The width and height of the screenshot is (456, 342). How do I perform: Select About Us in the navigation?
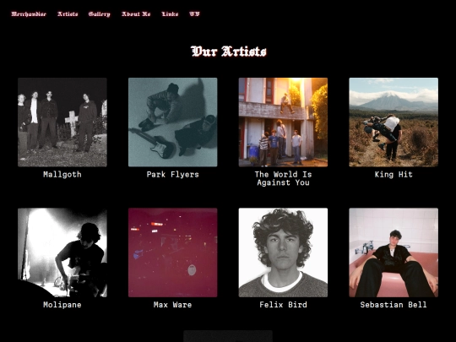[x=136, y=14]
